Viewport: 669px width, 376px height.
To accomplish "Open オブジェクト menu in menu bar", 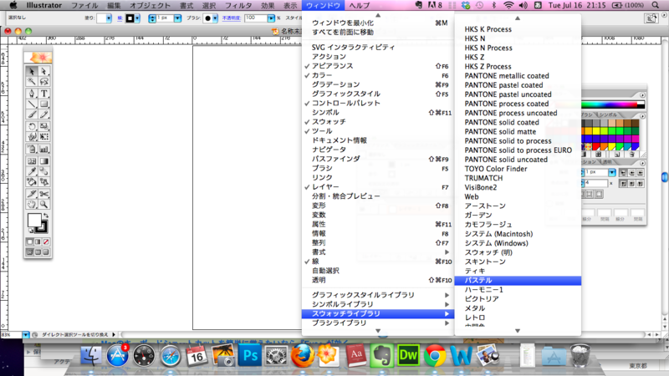I will click(x=150, y=6).
